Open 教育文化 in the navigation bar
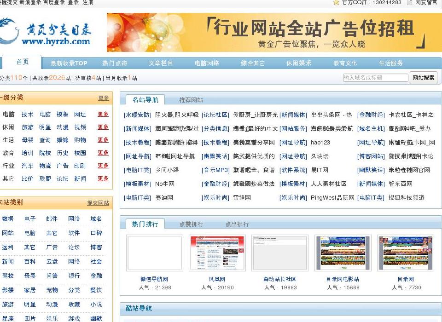 [x=345, y=63]
